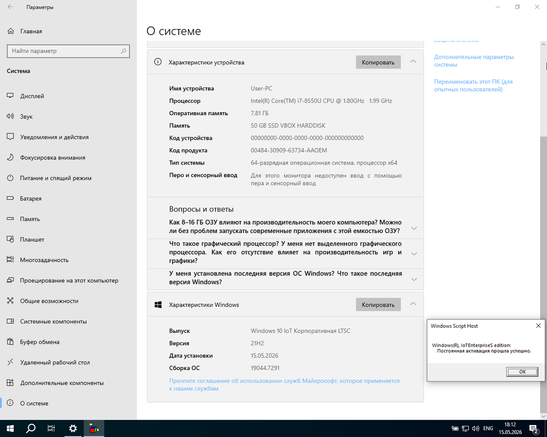Copy the Windows specifications with Копировать

[x=378, y=305]
